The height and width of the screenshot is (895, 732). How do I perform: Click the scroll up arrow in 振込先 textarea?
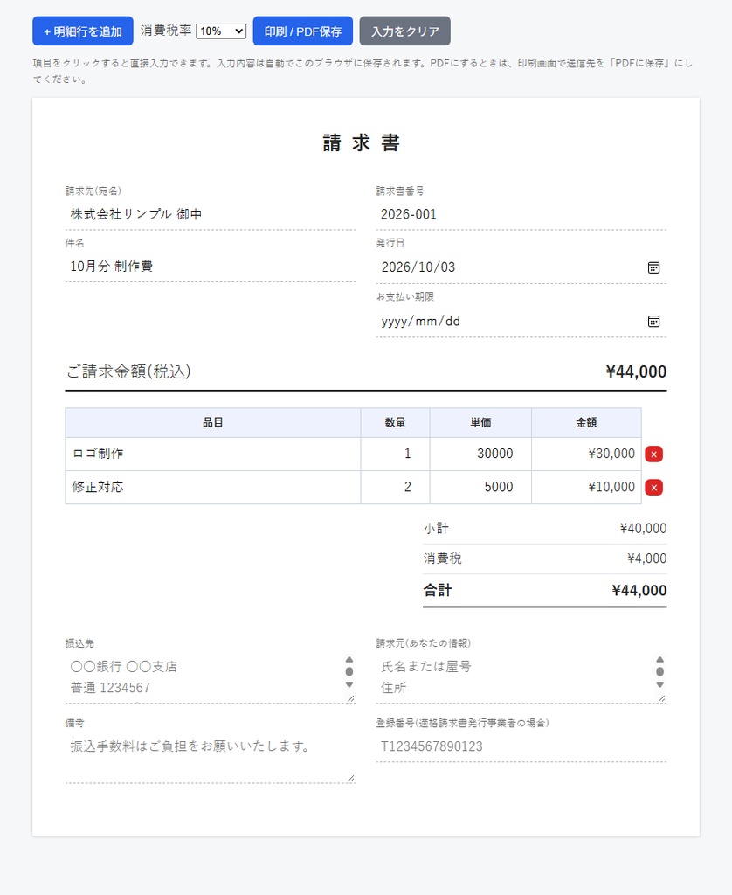(349, 659)
